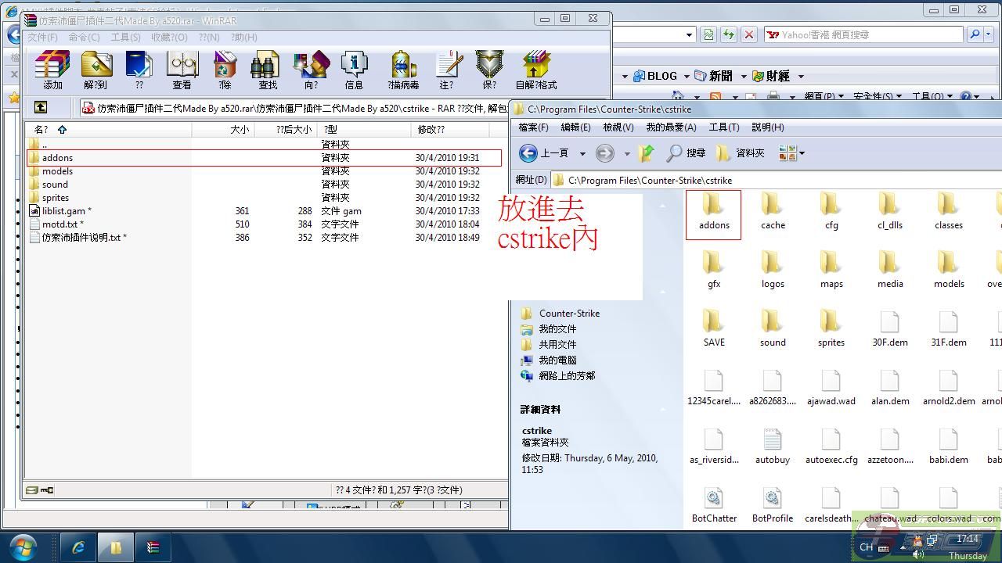The width and height of the screenshot is (1002, 563).
Task: Open 網路上的芳鄰 link in Explorer side panel
Action: (x=558, y=375)
